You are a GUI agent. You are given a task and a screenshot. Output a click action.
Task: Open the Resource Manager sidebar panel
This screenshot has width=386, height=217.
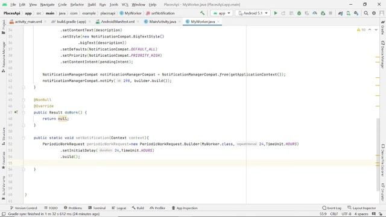click(4, 57)
